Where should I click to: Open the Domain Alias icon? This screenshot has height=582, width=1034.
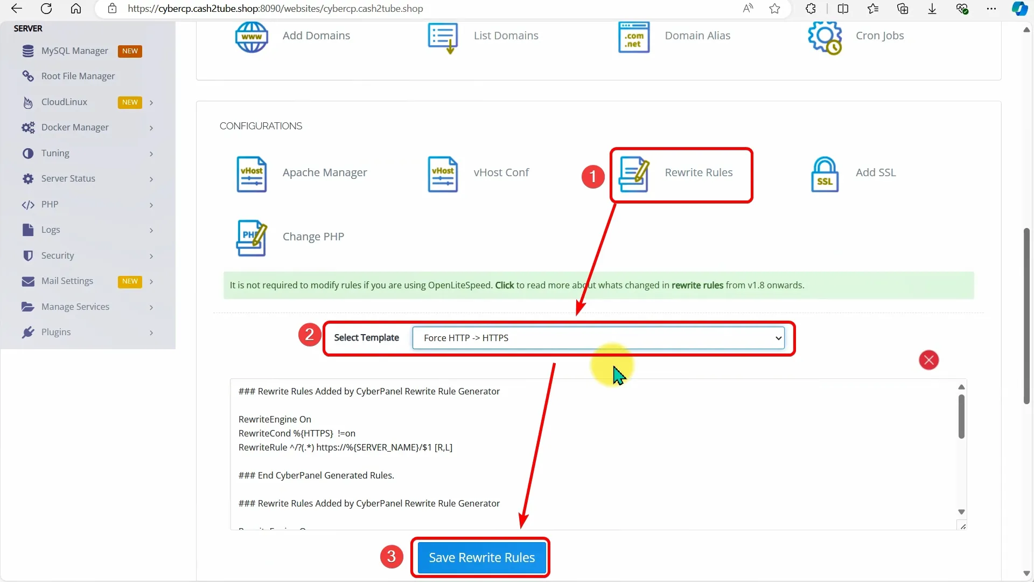tap(634, 37)
